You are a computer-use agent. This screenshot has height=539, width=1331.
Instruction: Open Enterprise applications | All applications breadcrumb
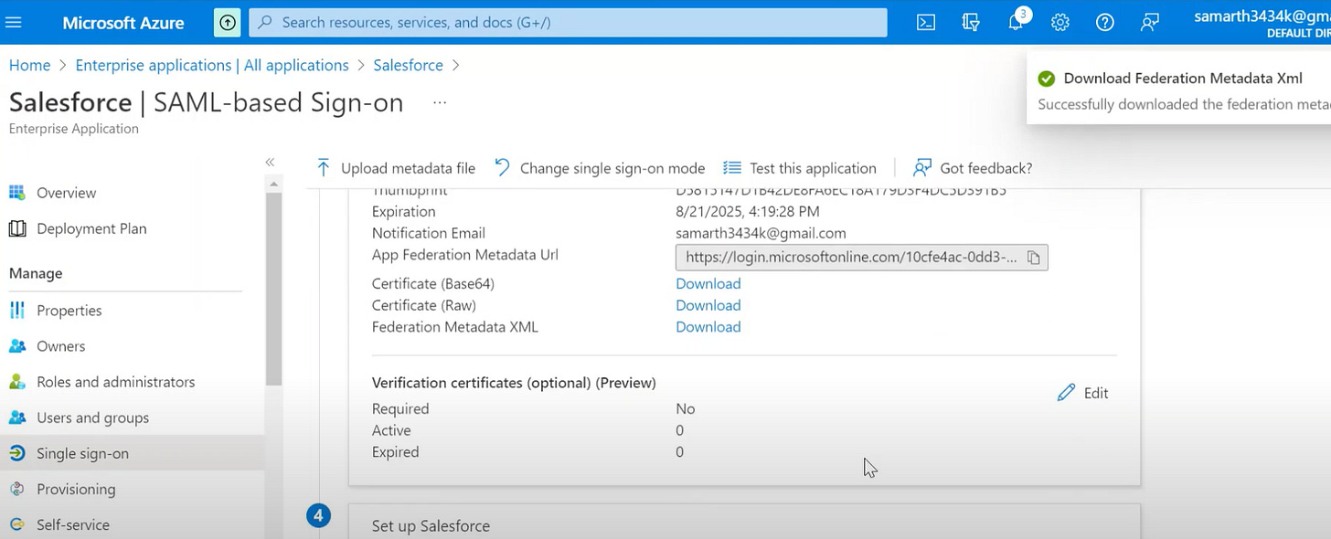point(212,66)
